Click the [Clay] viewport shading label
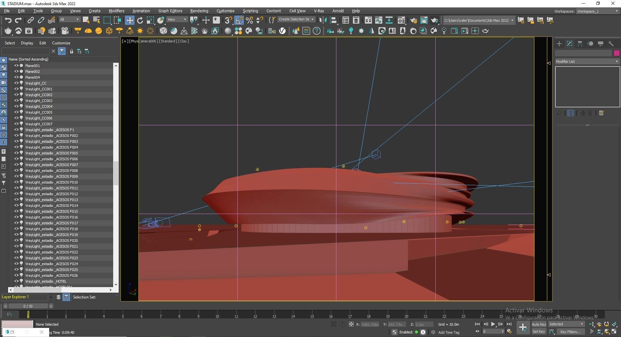The image size is (621, 337). coord(183,41)
